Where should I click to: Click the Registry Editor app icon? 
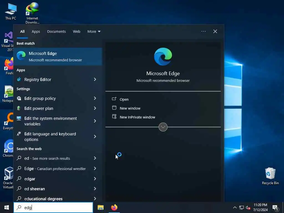19,79
